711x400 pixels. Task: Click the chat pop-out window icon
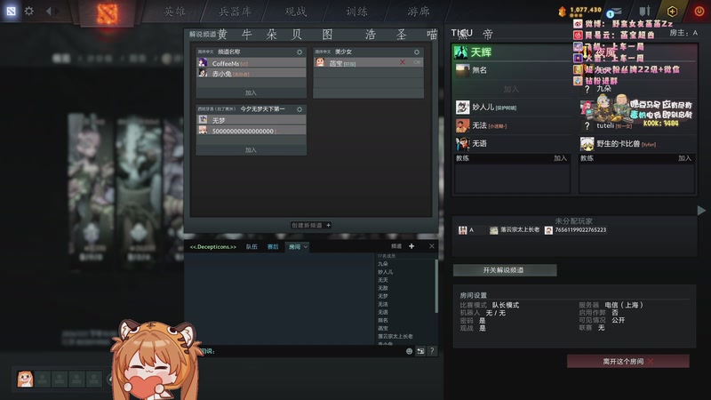(x=420, y=351)
